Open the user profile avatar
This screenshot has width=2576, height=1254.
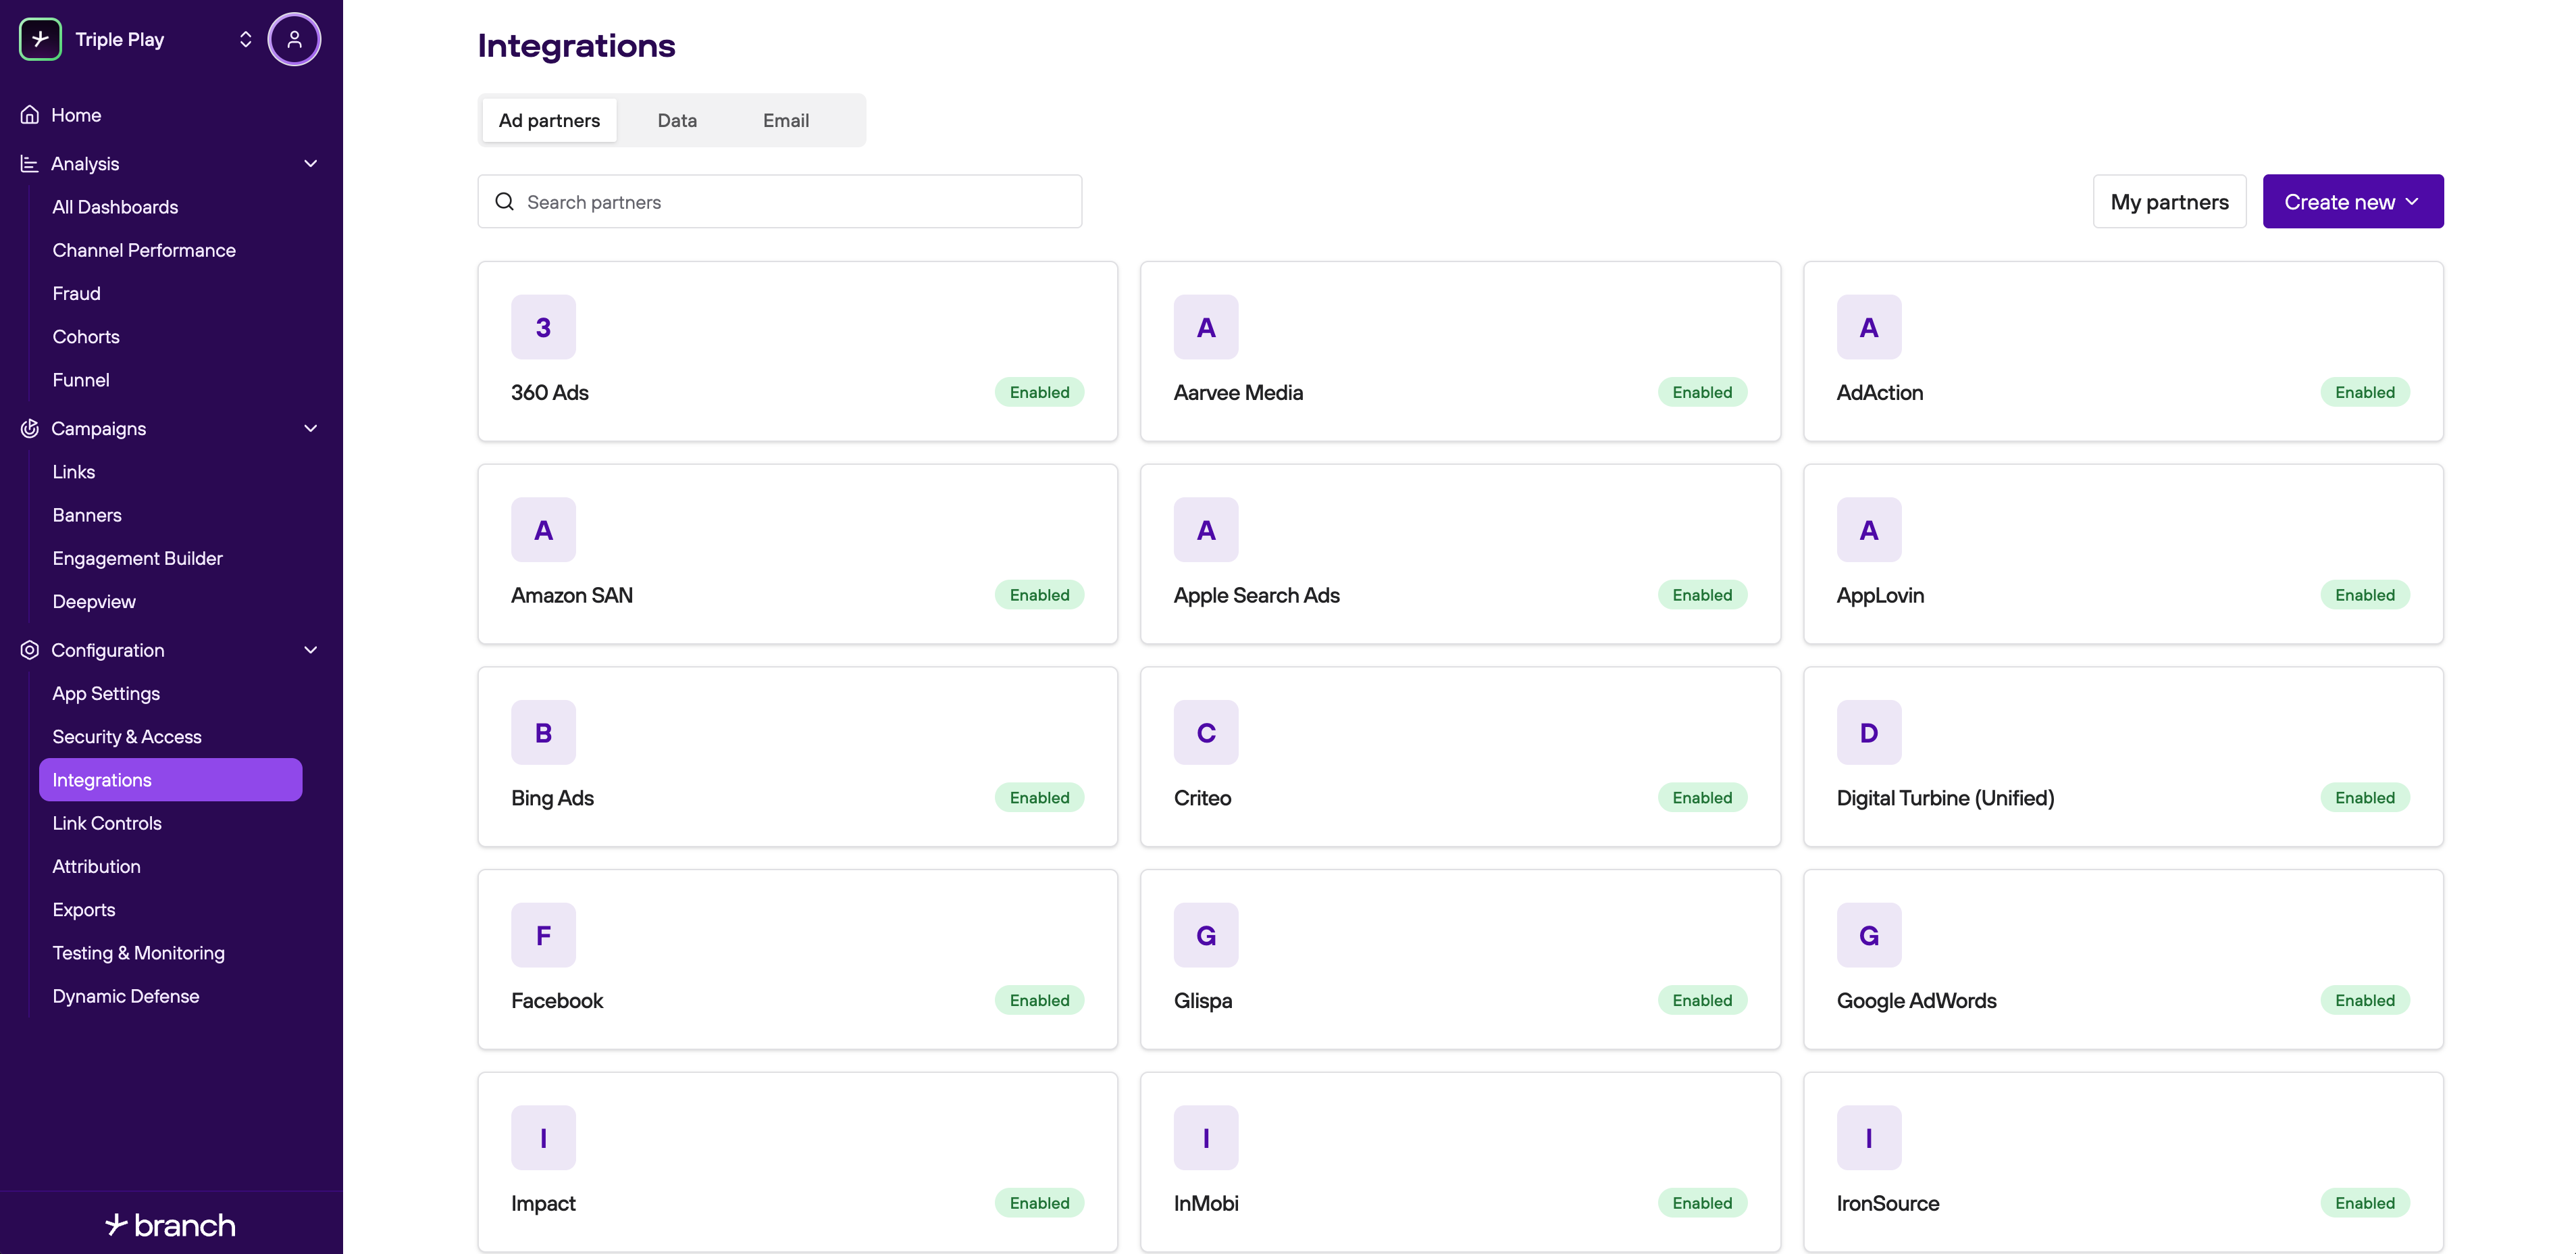pyautogui.click(x=294, y=39)
